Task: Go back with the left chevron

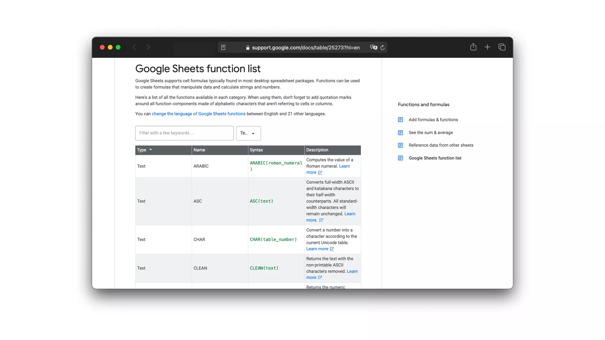Action: [x=134, y=47]
